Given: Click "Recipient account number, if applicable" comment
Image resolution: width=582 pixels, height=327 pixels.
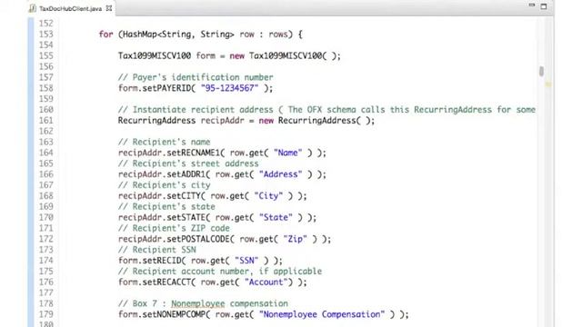Looking at the screenshot, I should (x=220, y=271).
